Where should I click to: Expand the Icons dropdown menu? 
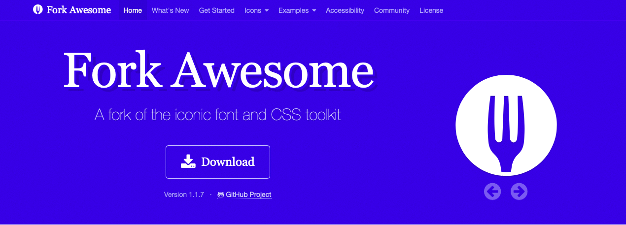(x=256, y=10)
